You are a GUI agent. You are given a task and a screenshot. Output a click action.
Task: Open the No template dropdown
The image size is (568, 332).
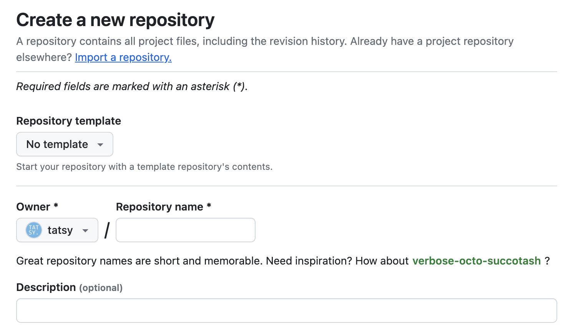click(65, 144)
